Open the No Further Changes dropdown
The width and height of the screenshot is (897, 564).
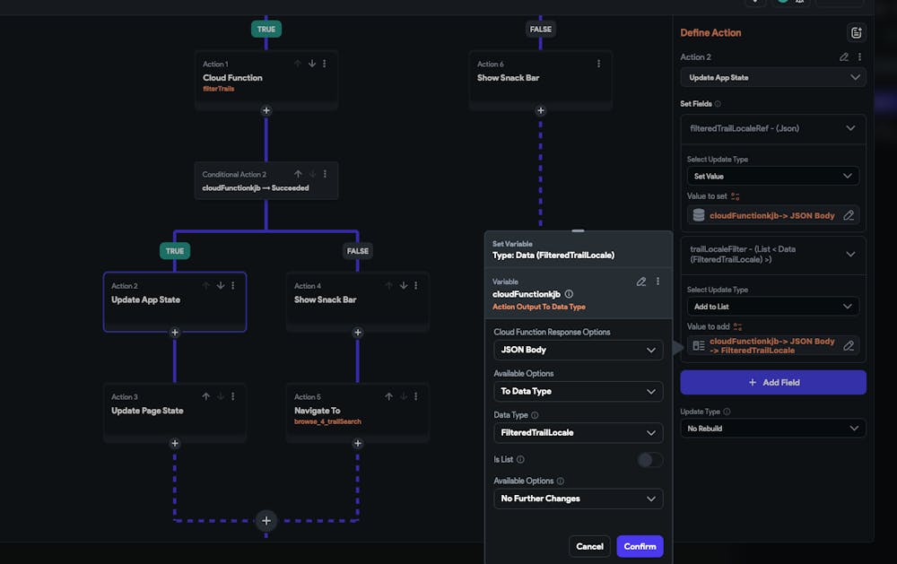(x=578, y=499)
